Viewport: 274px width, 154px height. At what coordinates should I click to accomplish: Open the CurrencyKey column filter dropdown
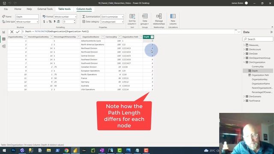coord(119,37)
